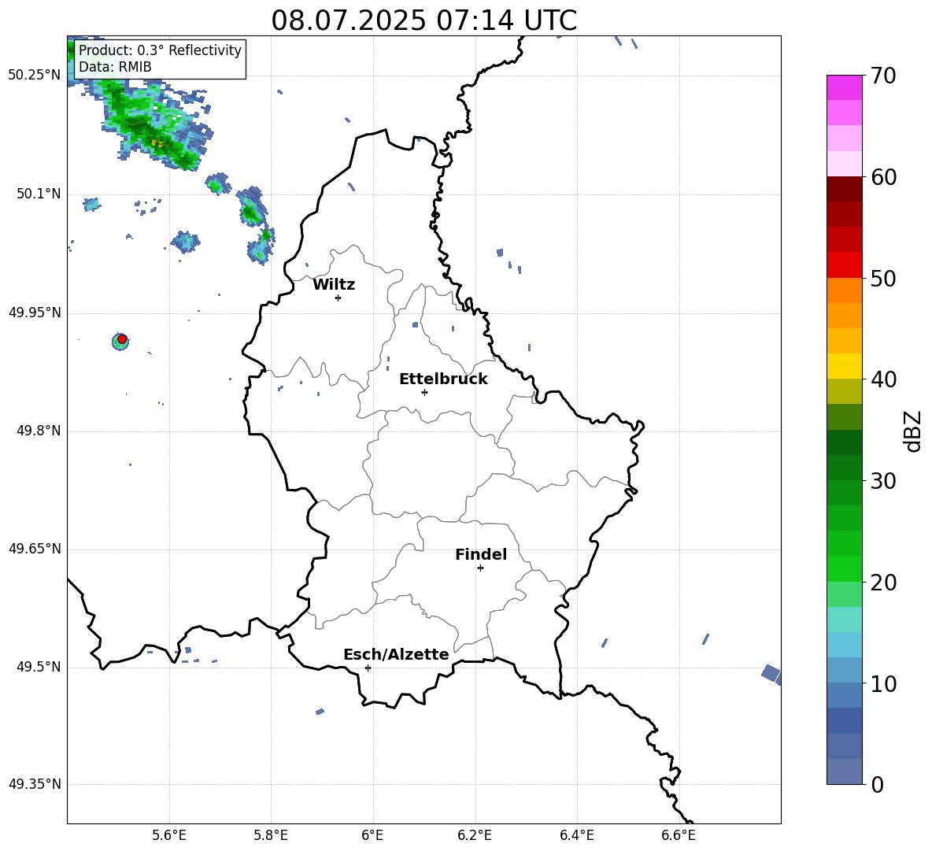Click the 49.5°N latitude tick label
Image resolution: width=932 pixels, height=851 pixels.
pos(38,667)
